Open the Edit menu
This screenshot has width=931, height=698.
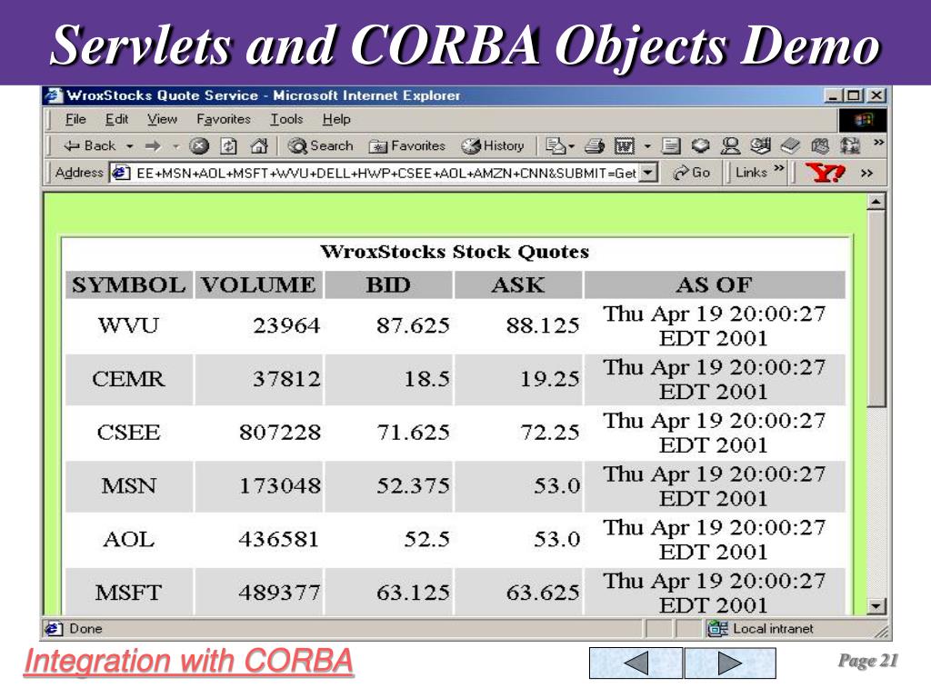[116, 119]
